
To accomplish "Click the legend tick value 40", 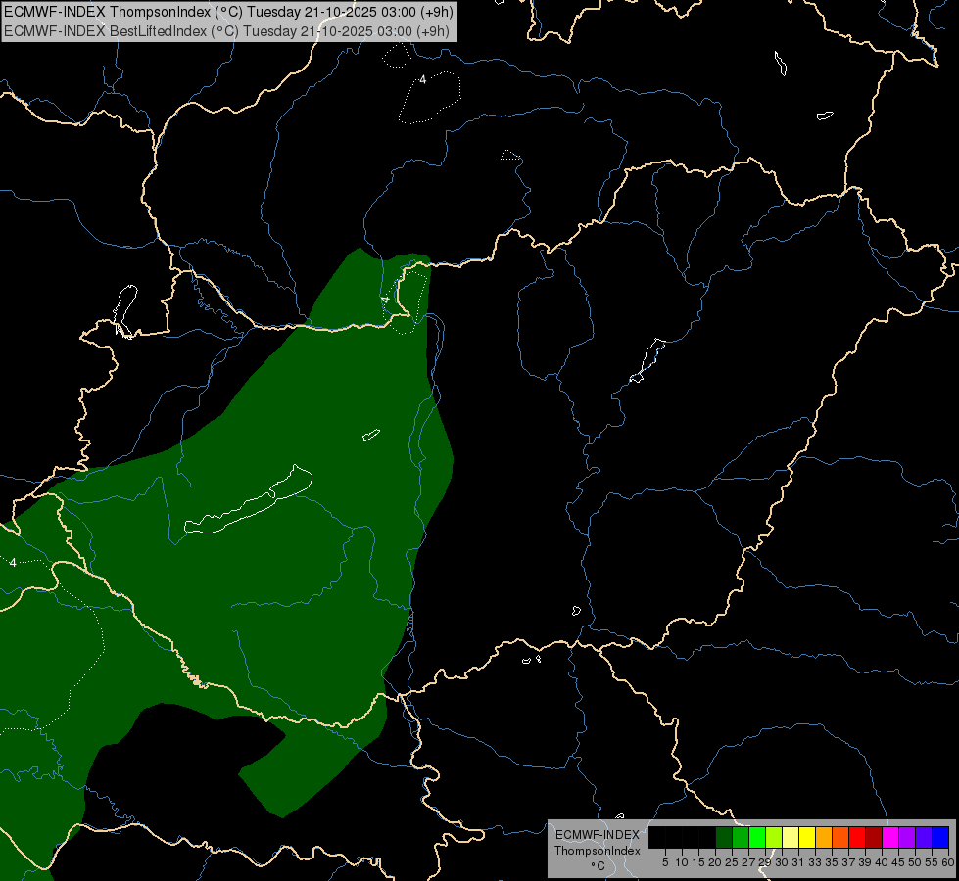I will click(x=882, y=862).
